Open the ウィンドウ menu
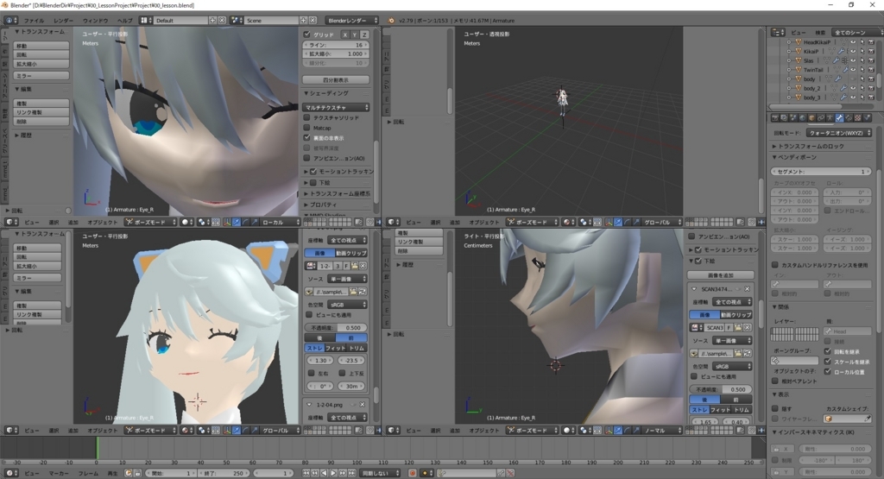884x479 pixels. (x=95, y=21)
